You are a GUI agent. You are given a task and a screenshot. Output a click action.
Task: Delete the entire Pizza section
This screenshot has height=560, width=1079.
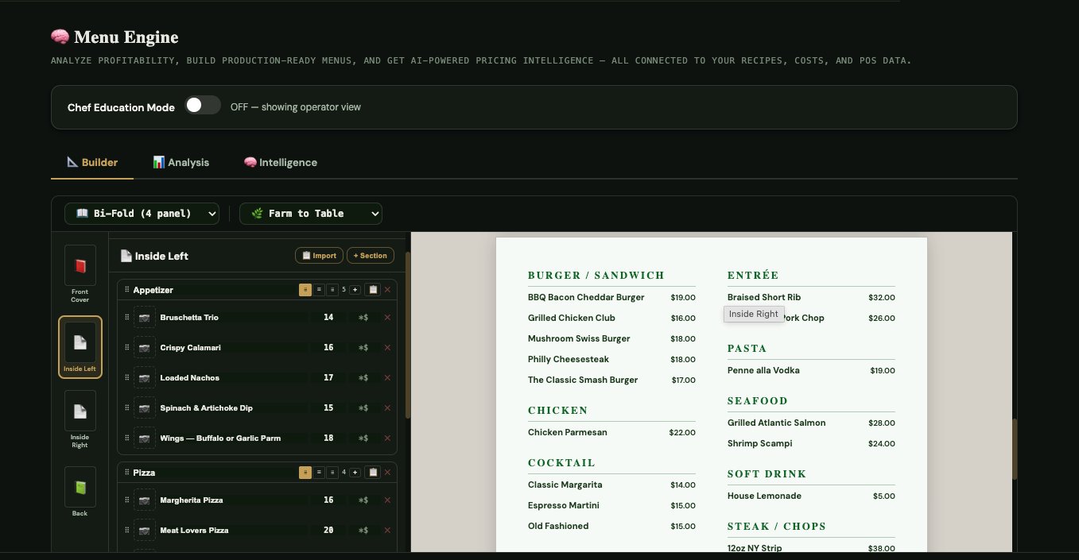click(x=387, y=473)
